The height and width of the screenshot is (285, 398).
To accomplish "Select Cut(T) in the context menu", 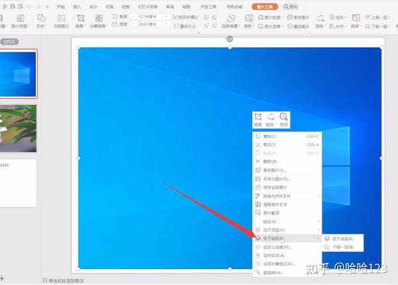I will [287, 145].
